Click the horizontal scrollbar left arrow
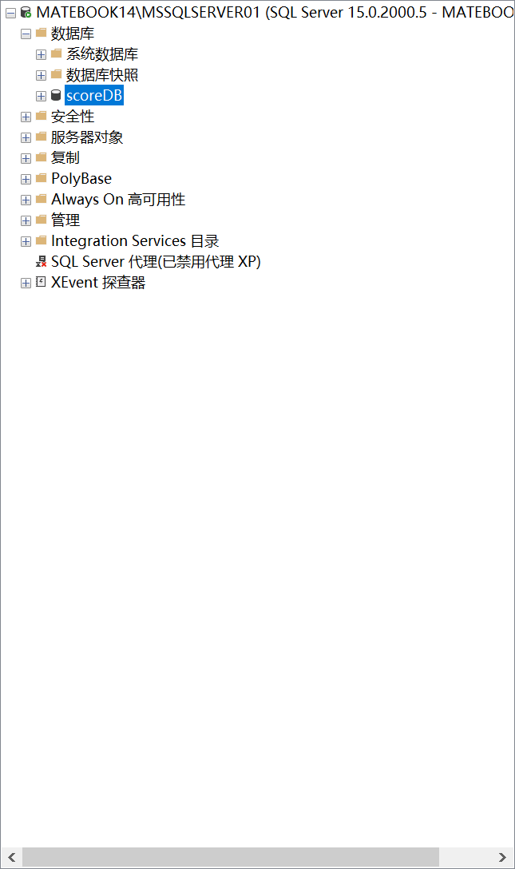 [12, 857]
